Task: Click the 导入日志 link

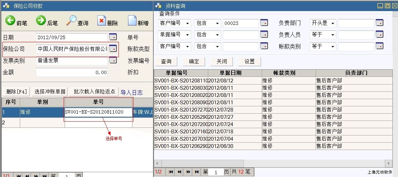Action: [131, 92]
